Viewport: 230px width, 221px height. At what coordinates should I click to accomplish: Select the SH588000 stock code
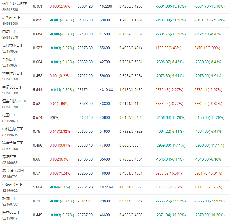coord(10,24)
